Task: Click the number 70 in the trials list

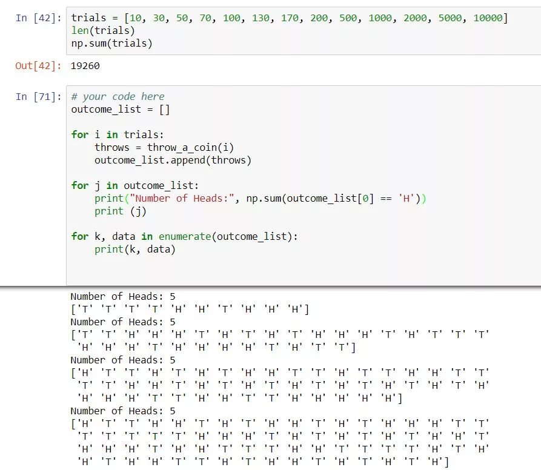Action: (x=205, y=18)
